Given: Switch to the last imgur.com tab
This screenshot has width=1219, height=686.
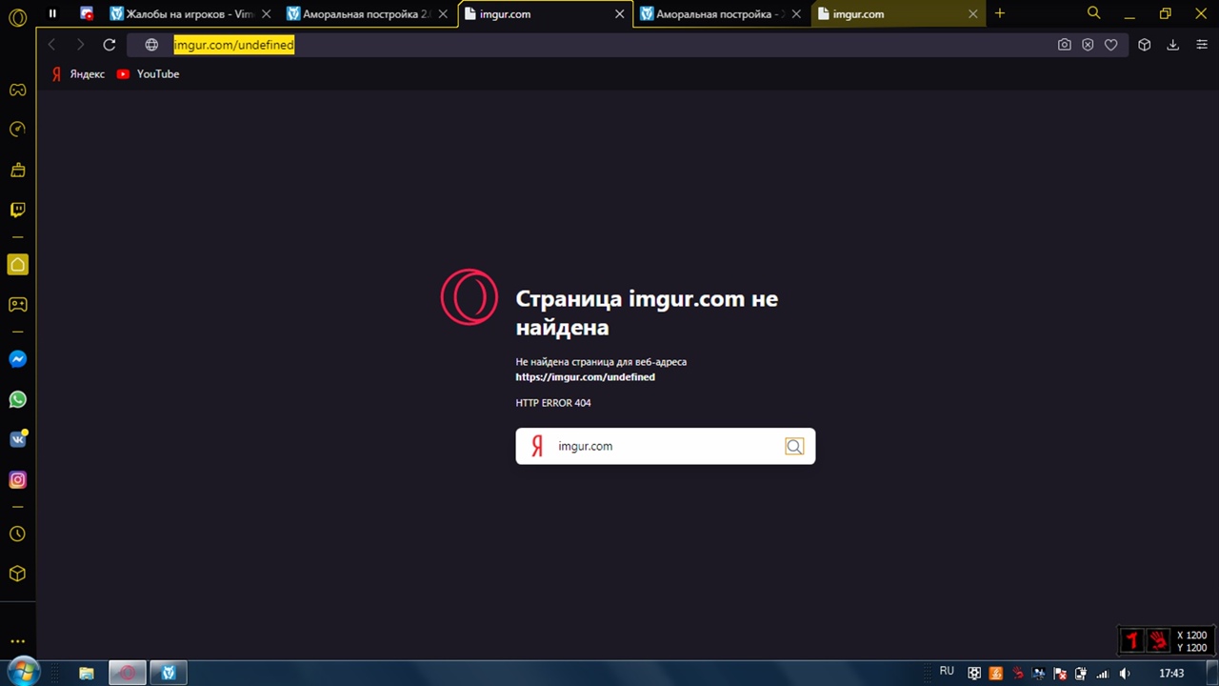Looking at the screenshot, I should coord(899,14).
